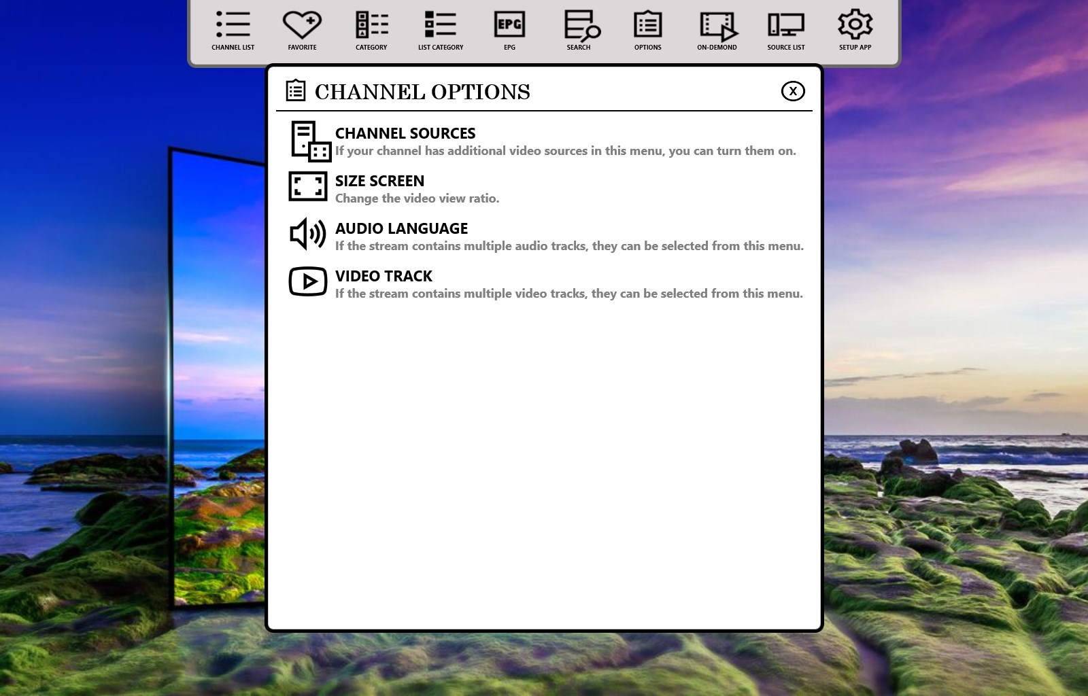Click the 'CHANNEL LIST' toolbar label

coord(233,48)
